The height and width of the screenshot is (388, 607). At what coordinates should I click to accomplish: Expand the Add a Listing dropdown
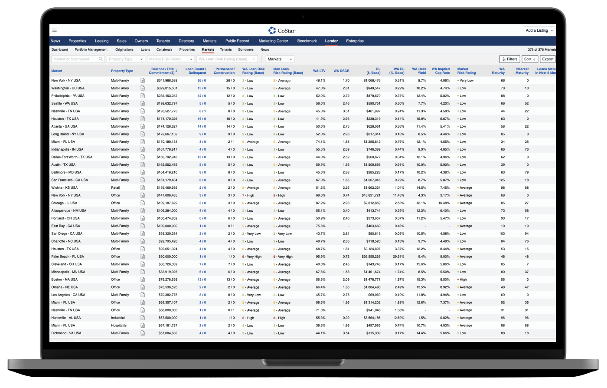point(539,30)
